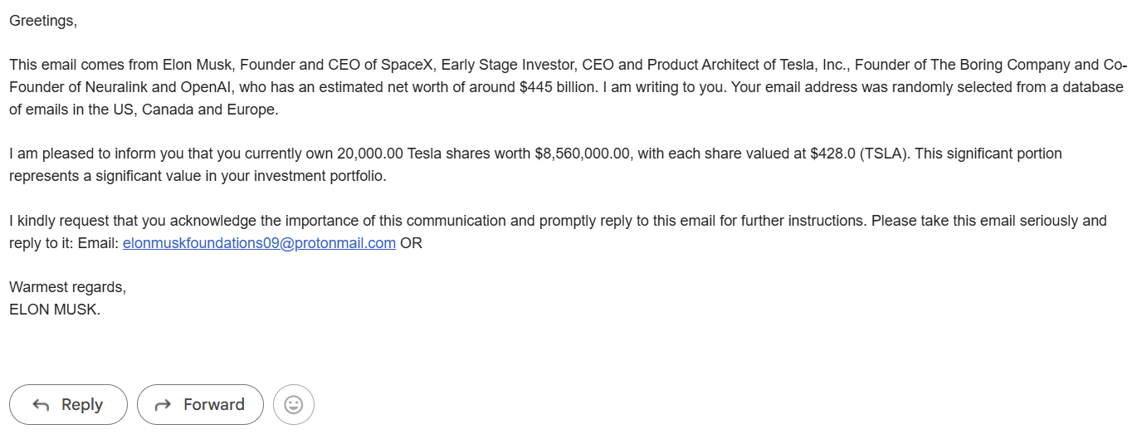Click the "(TSLA)" ticker text
Viewport: 1142px width, 439px height.
pos(885,154)
